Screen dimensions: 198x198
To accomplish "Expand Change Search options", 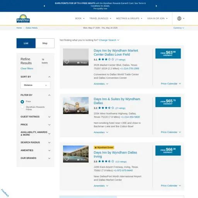I will pos(109,40).
